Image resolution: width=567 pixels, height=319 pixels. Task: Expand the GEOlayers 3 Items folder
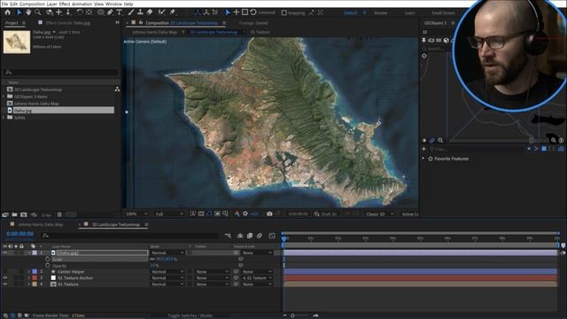[x=4, y=97]
